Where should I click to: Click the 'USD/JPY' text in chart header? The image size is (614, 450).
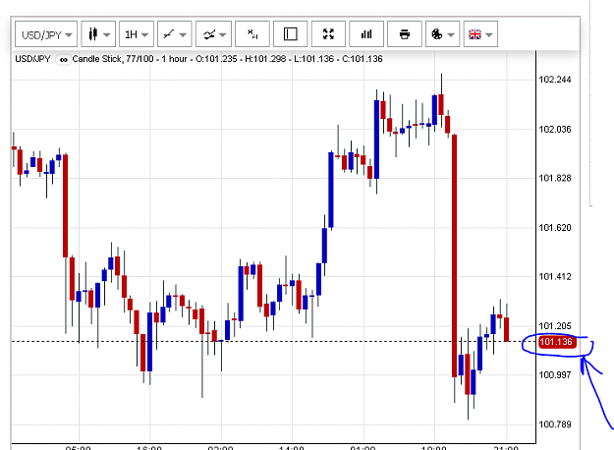pos(32,59)
